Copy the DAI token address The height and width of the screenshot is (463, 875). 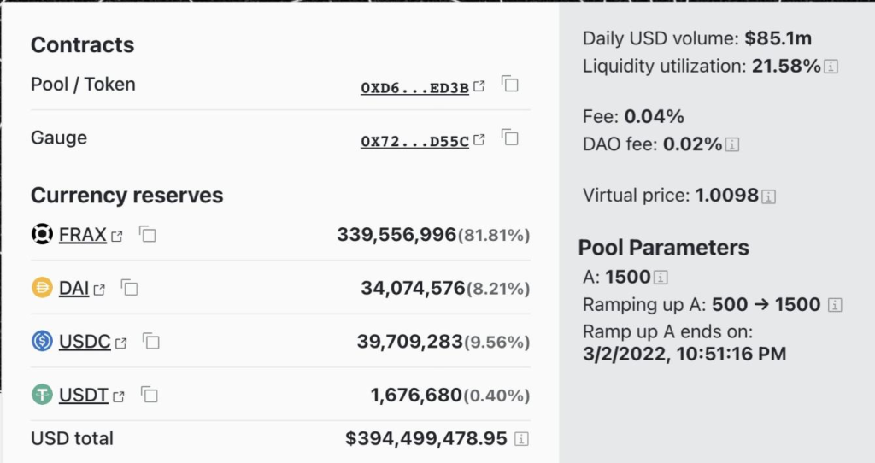click(x=130, y=288)
